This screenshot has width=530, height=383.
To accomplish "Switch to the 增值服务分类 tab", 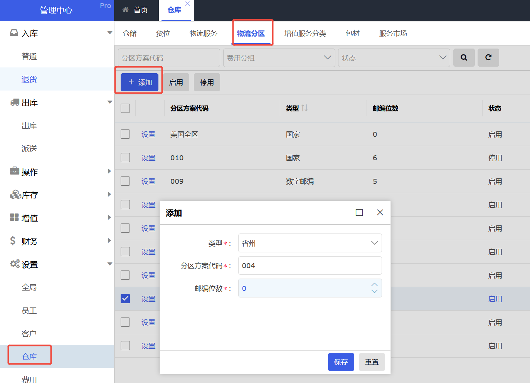I will point(305,33).
